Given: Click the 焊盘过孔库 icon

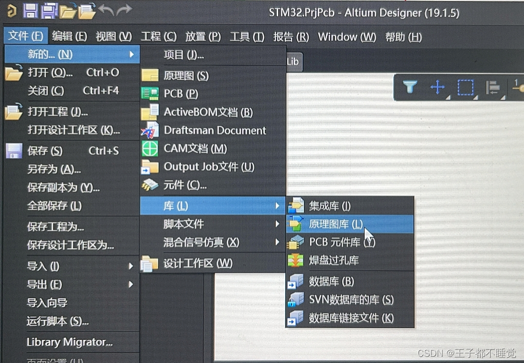Looking at the screenshot, I should point(296,261).
